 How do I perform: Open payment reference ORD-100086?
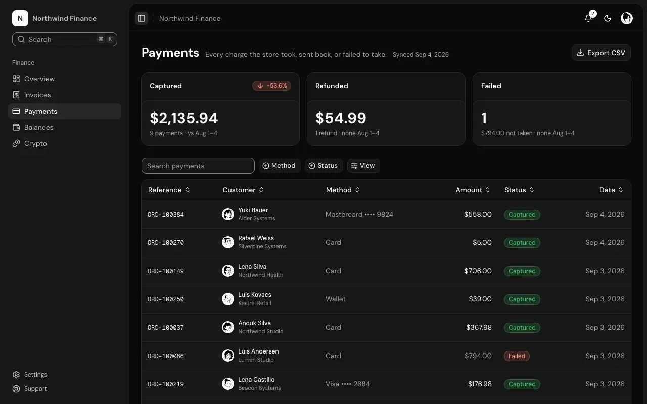[x=166, y=356]
